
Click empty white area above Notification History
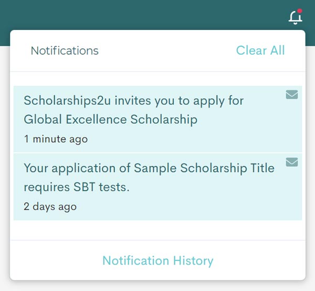tap(157, 230)
